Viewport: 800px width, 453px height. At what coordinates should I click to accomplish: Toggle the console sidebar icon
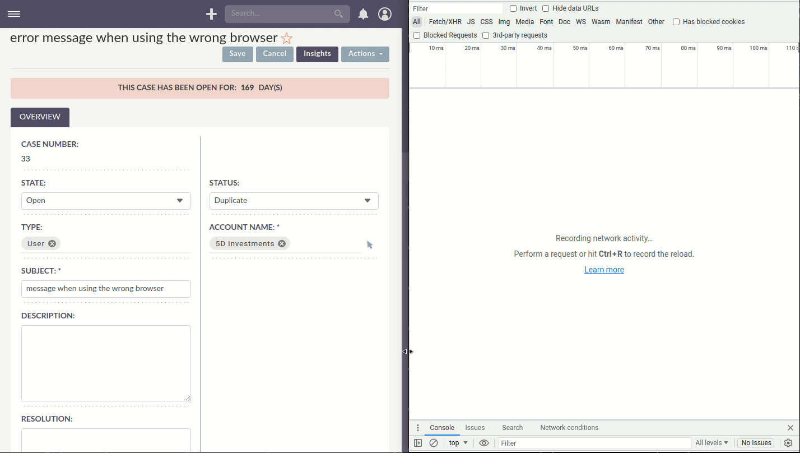418,443
